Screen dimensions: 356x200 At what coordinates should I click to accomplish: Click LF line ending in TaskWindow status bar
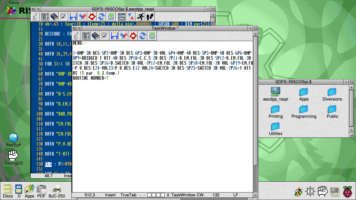(236, 195)
